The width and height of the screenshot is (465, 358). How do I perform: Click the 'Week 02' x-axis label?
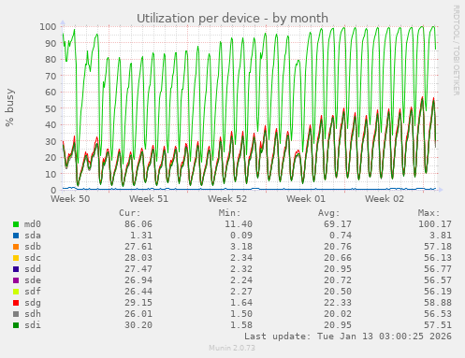point(385,199)
